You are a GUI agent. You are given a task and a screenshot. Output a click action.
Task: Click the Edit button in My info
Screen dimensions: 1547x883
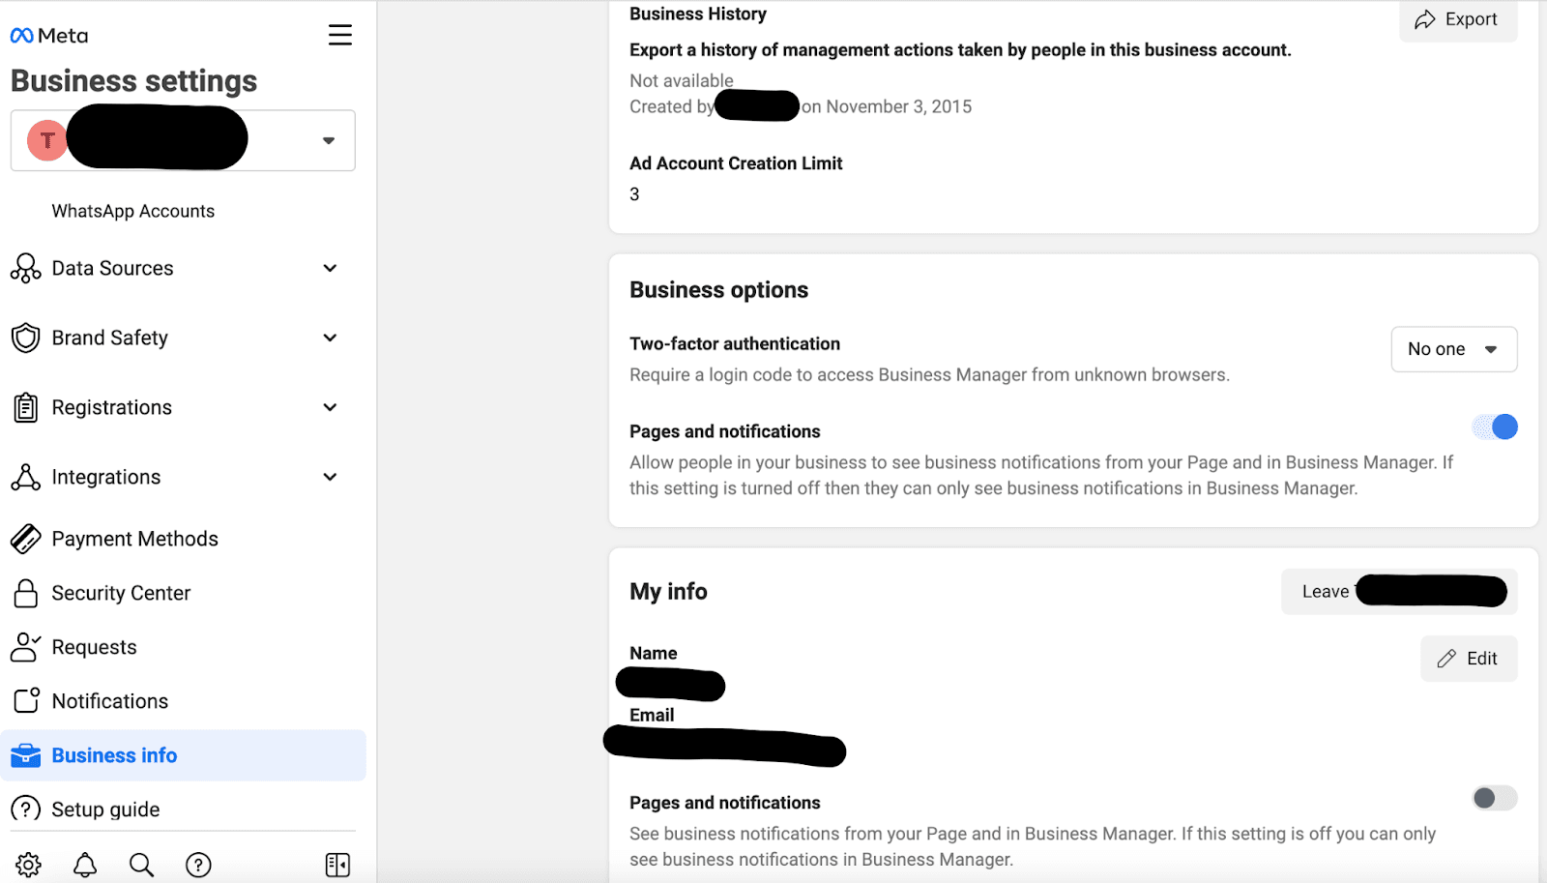[1468, 659]
